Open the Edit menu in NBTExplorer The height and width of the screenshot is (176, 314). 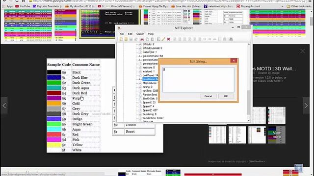[130, 34]
